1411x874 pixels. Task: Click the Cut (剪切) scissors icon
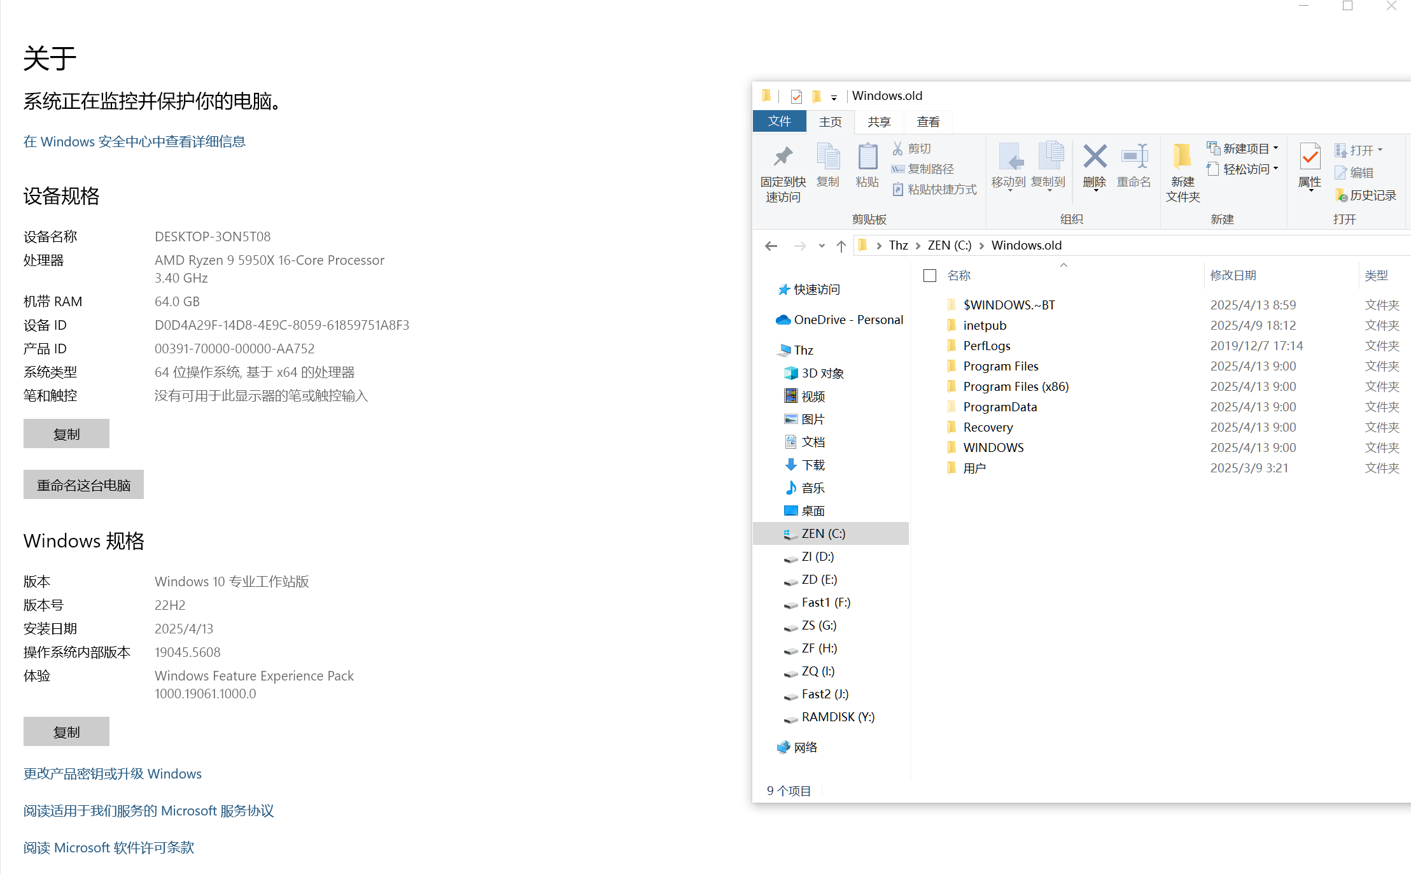coord(897,148)
